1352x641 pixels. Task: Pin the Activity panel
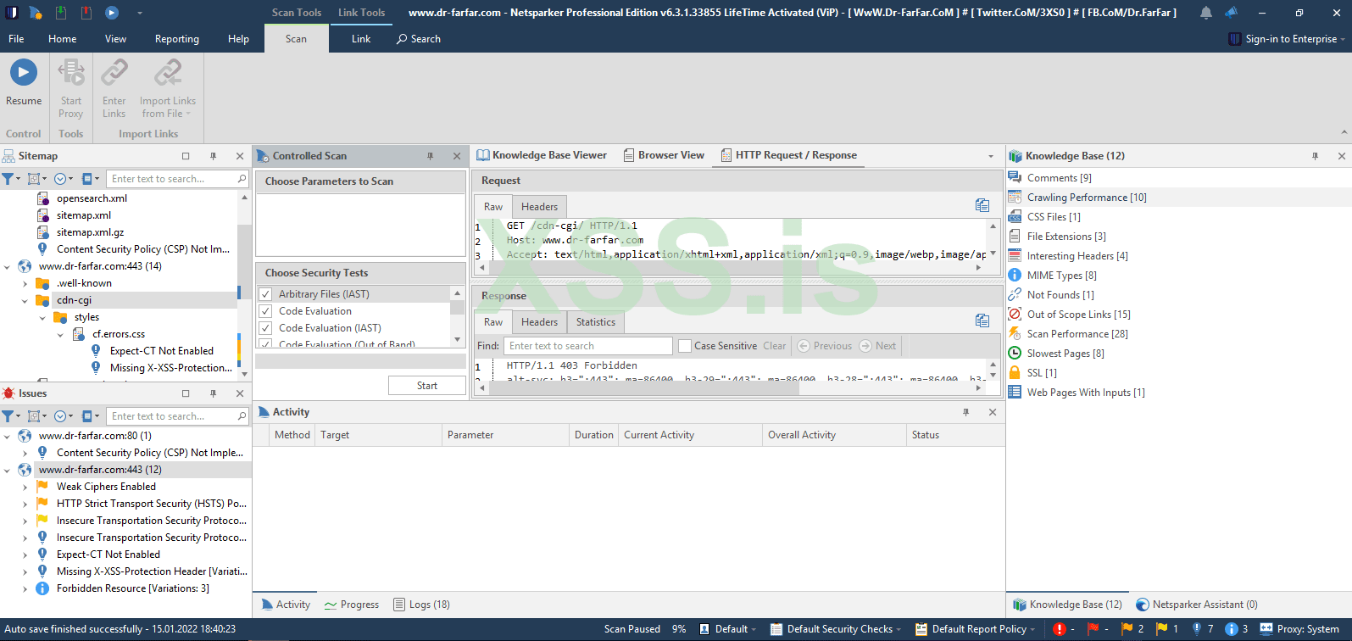pos(965,412)
